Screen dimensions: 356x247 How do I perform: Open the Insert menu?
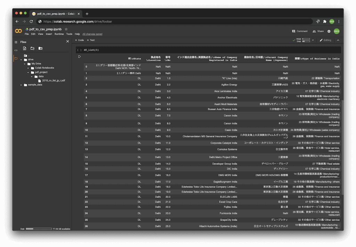point(49,34)
